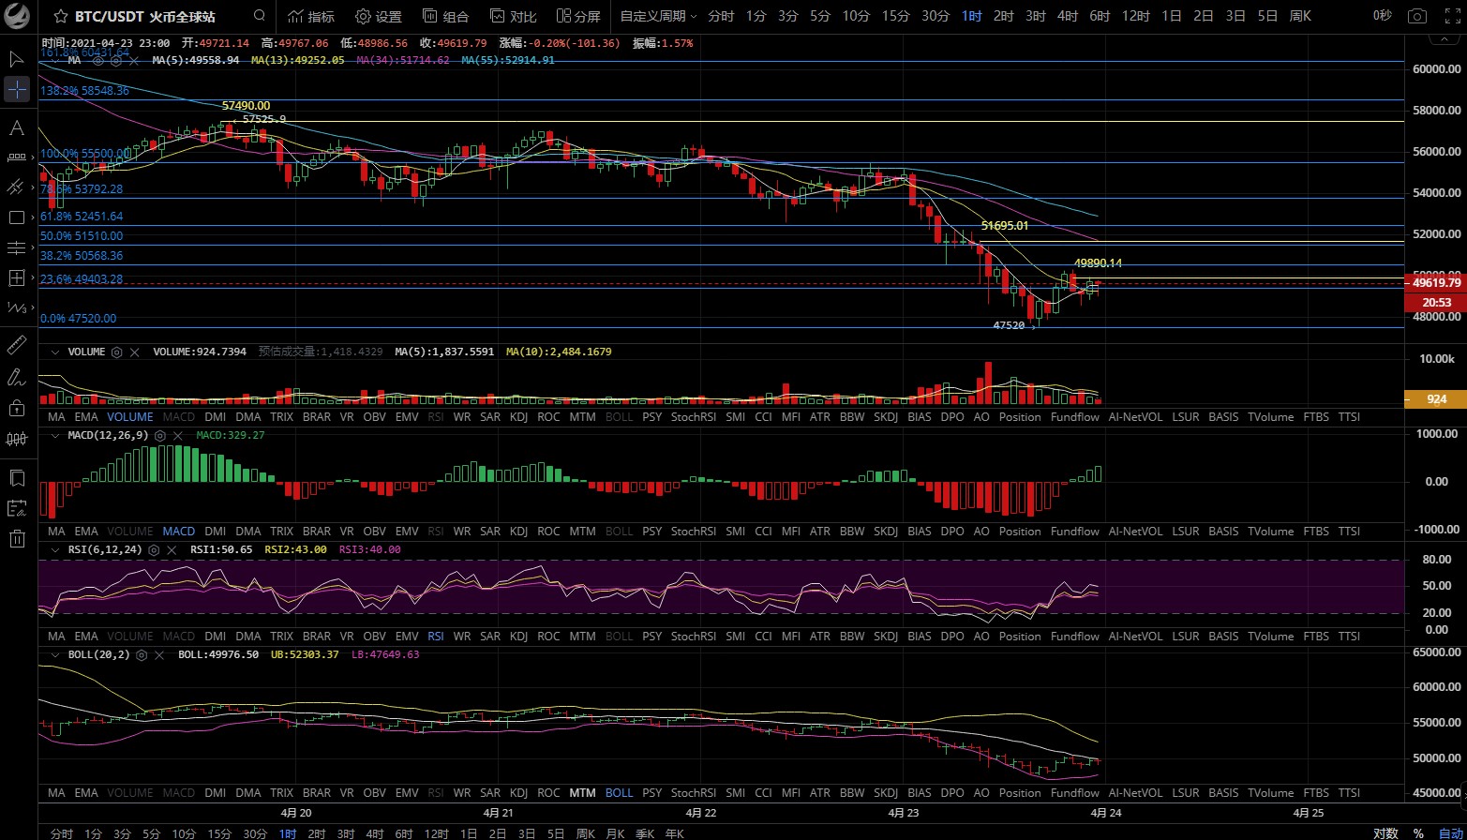
Task: Click the 对比 compare button
Action: 513,16
